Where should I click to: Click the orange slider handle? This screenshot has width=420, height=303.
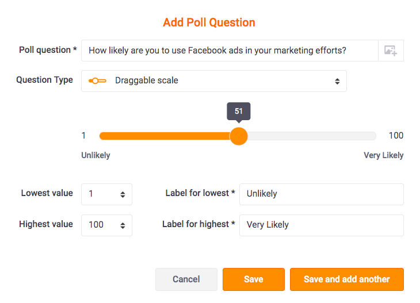[x=239, y=136]
